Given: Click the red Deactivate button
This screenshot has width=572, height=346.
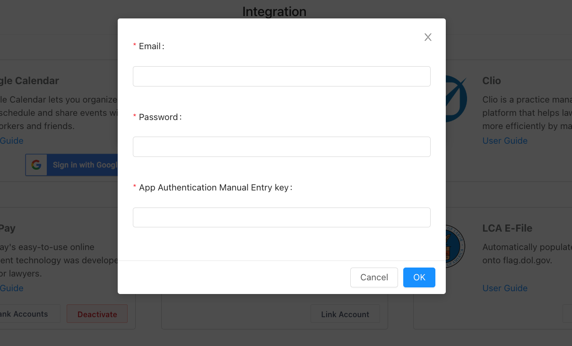Looking at the screenshot, I should tap(97, 314).
